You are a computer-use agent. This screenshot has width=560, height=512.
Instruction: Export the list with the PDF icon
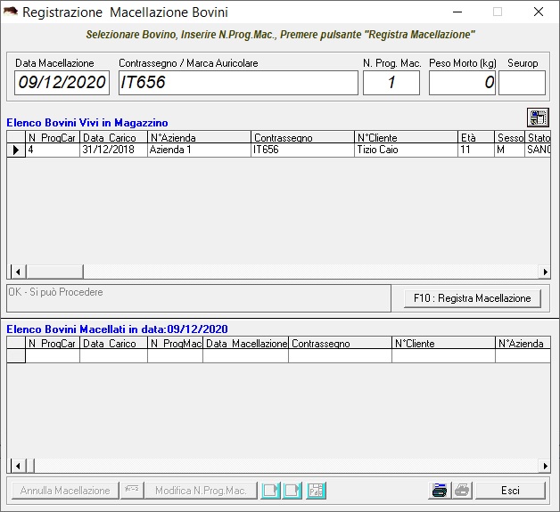pos(316,491)
